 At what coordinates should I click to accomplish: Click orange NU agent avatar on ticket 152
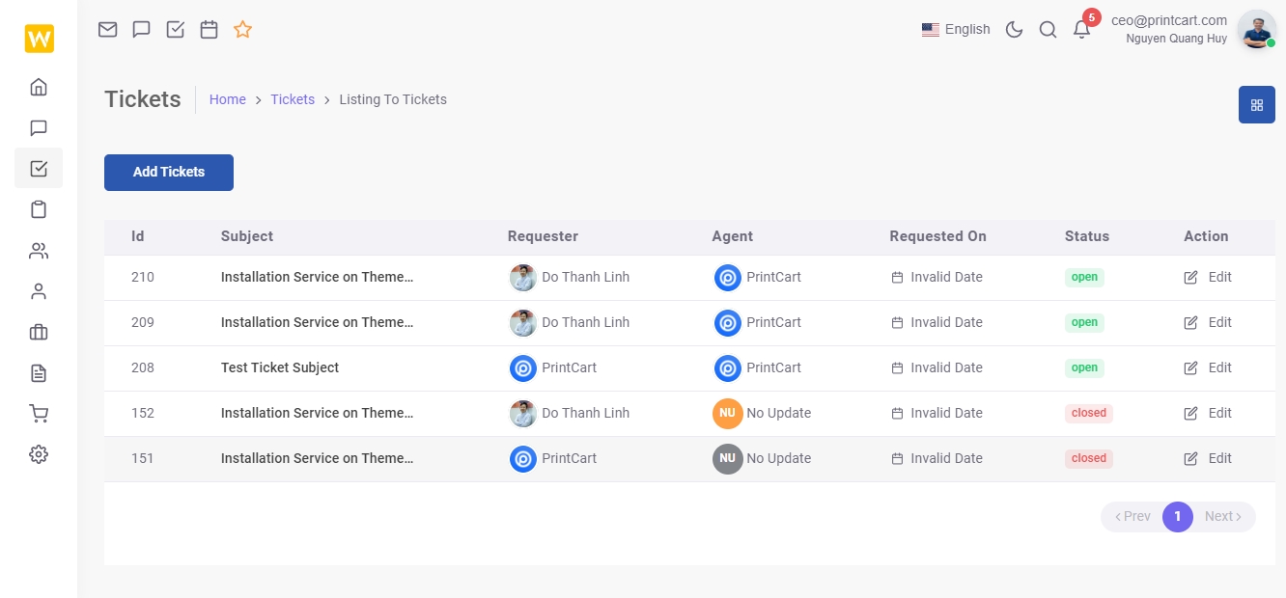(728, 413)
